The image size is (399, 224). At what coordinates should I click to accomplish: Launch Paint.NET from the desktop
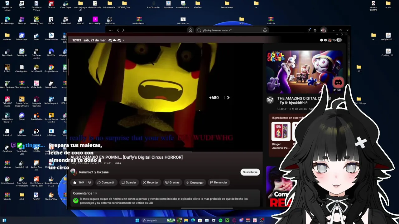36,196
